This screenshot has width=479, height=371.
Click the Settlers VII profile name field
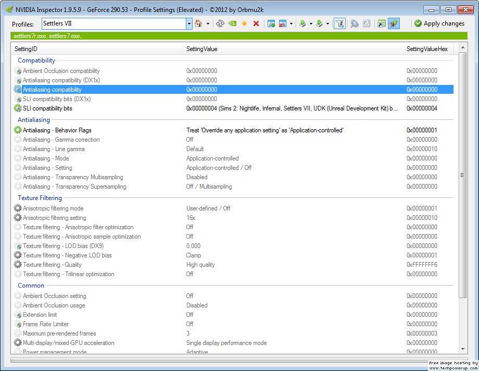(x=114, y=23)
